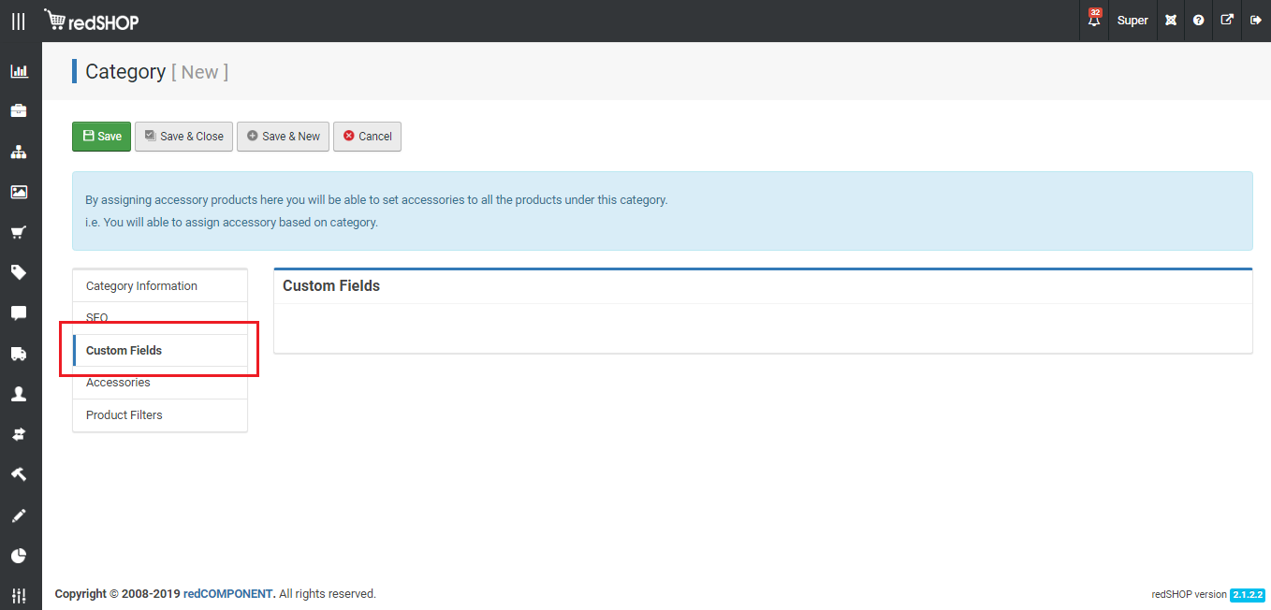This screenshot has height=610, width=1271.
Task: Select the Custom Fields tab
Action: [160, 351]
